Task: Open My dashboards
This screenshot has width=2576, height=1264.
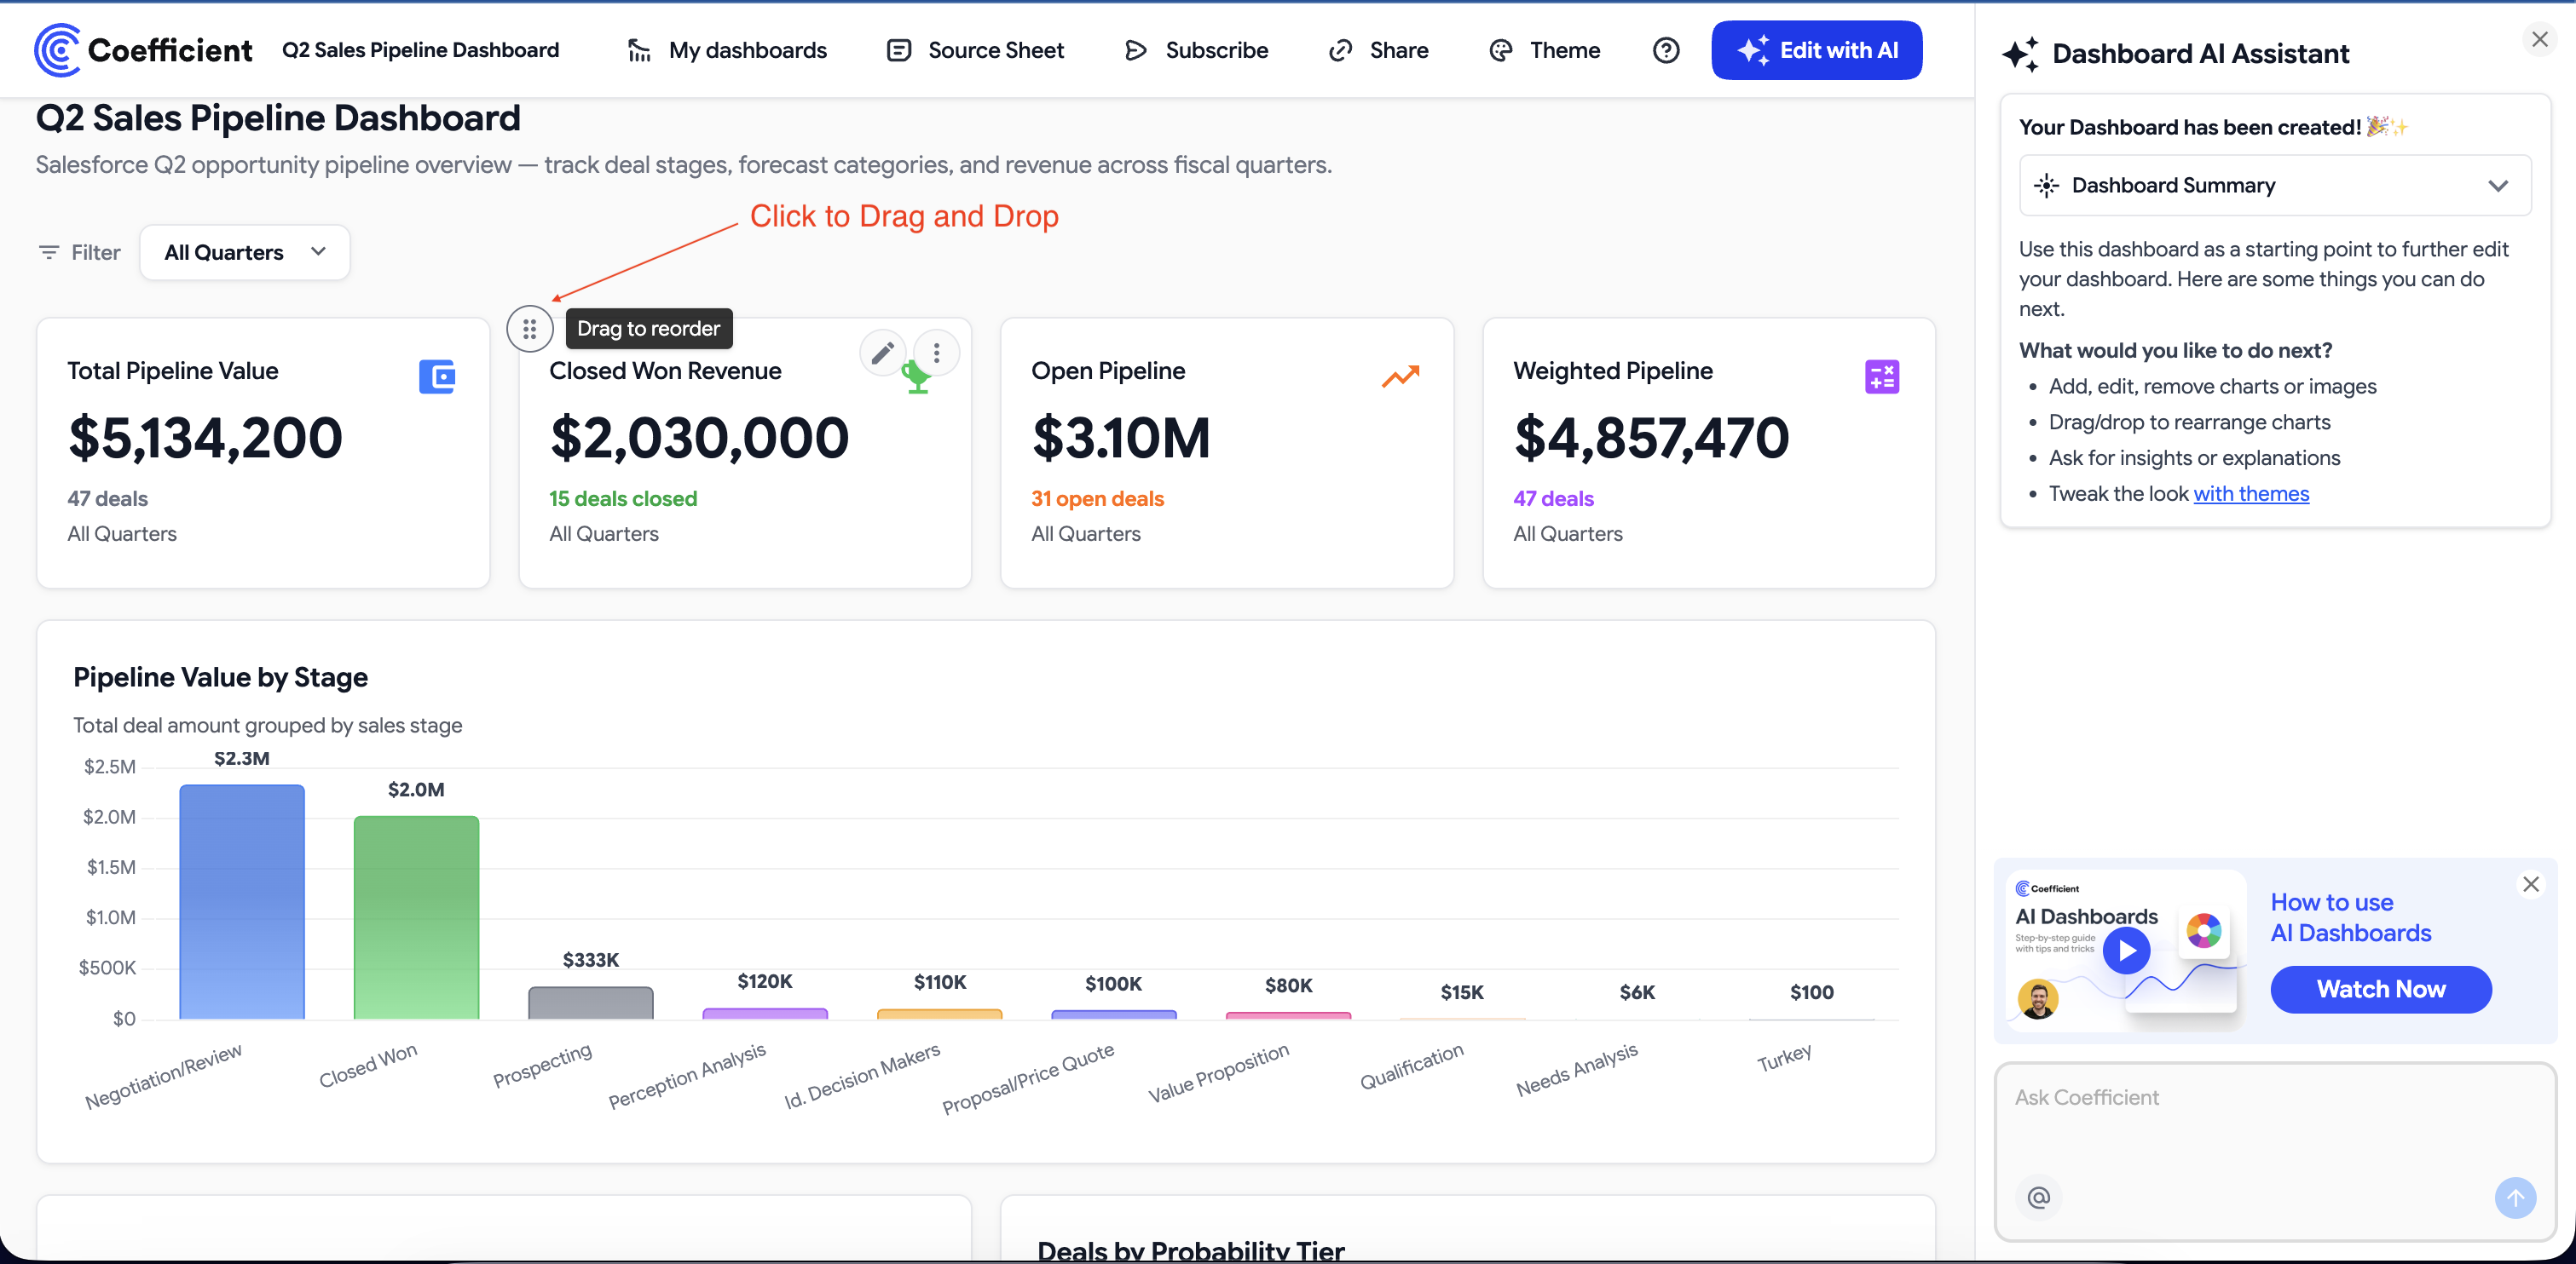Action: [727, 50]
